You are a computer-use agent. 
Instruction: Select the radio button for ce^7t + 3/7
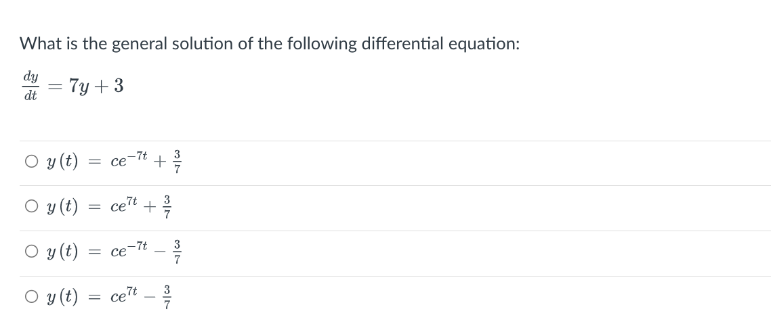(x=31, y=206)
